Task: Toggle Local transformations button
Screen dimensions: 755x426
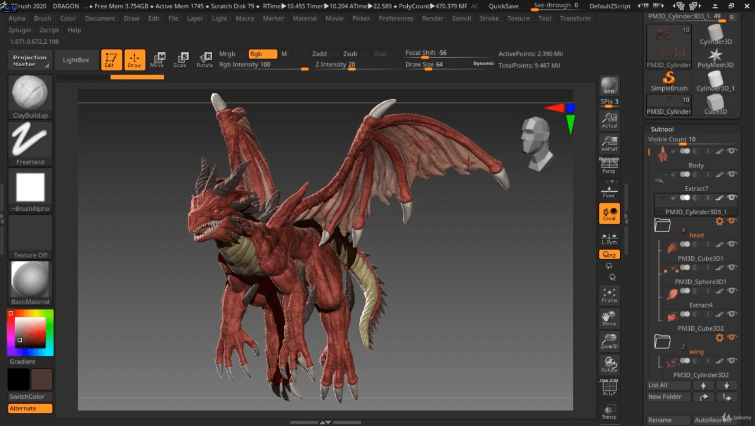Action: (609, 213)
